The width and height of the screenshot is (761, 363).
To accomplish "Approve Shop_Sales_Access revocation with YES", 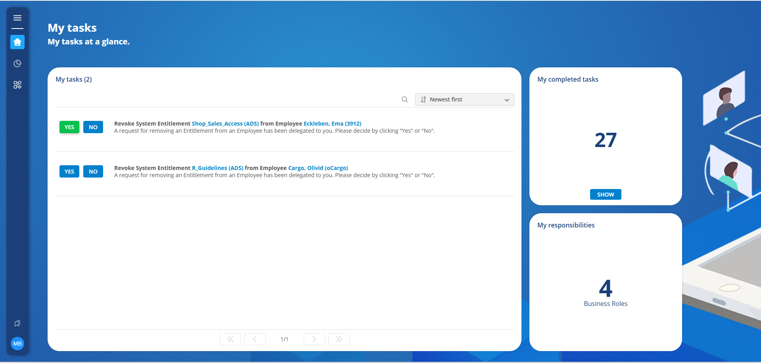I will (x=69, y=127).
